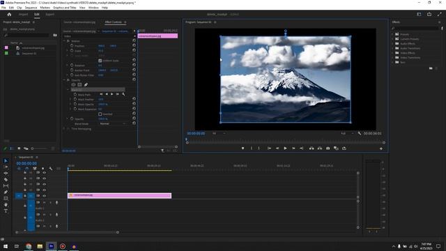Viewport: 446px width, 251px height.
Task: Collapse the Motion effect group
Action: (65, 41)
